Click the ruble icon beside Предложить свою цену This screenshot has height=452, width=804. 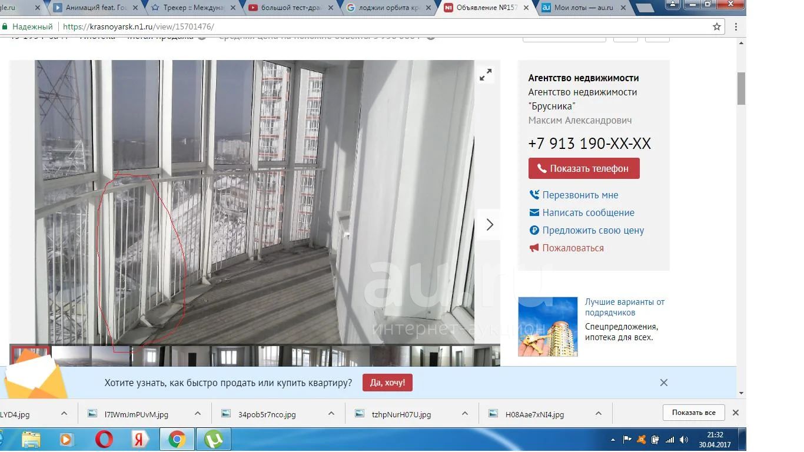point(534,230)
